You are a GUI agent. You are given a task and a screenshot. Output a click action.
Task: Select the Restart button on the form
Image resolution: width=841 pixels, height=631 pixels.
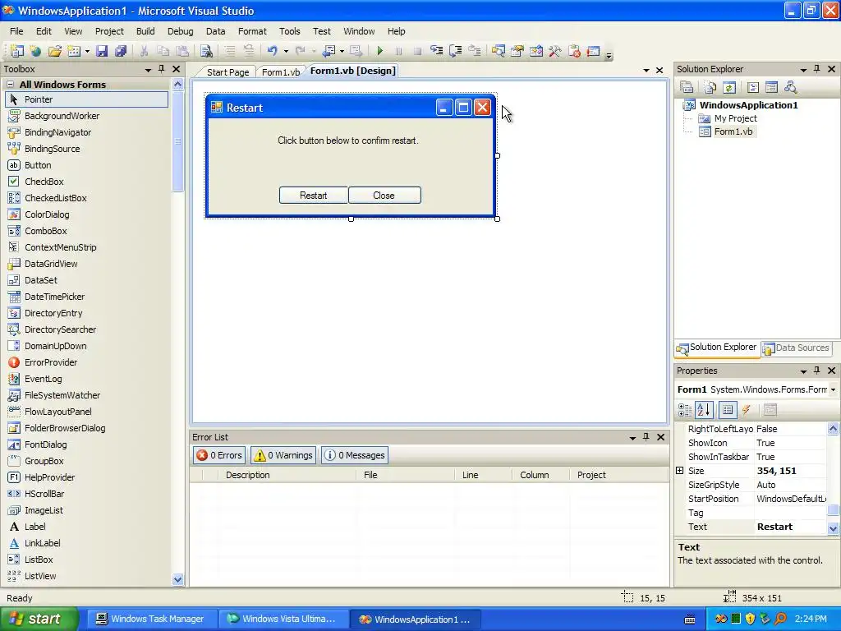click(313, 196)
